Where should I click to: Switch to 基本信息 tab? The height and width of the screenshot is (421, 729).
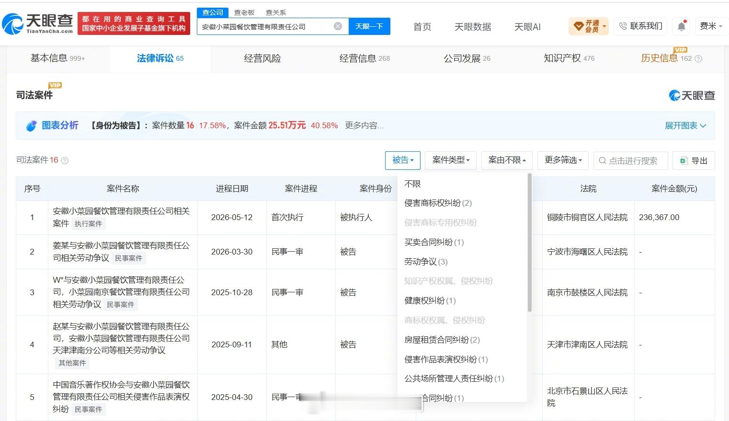(x=57, y=58)
